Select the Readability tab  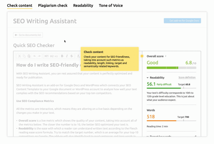tap(83, 6)
